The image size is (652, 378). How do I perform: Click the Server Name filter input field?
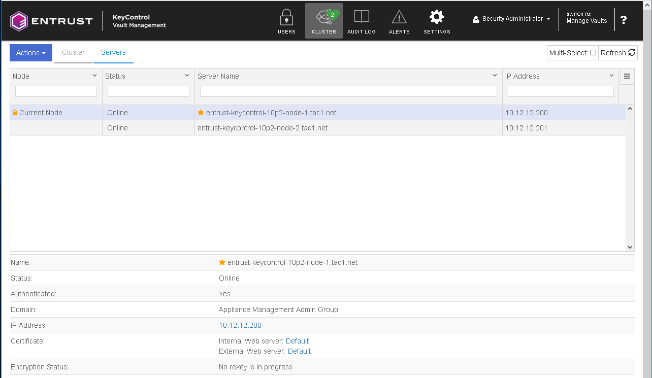348,91
